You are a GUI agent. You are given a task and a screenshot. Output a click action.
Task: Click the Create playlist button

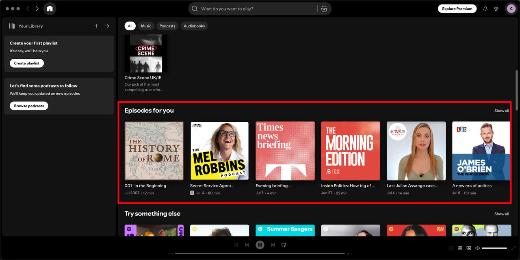click(x=27, y=63)
